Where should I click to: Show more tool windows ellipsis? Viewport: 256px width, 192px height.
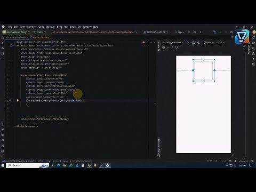click(3, 59)
